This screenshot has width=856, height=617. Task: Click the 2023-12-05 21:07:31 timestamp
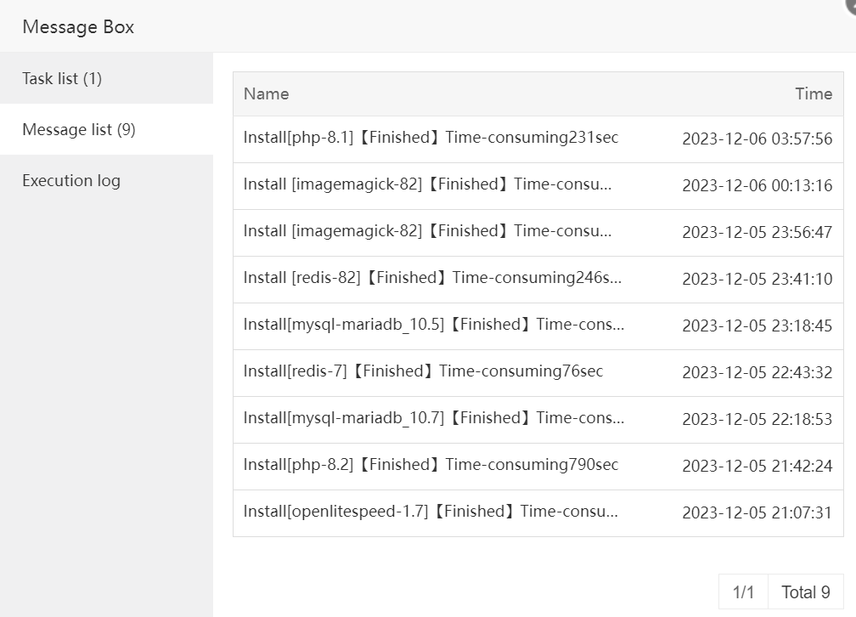click(757, 512)
